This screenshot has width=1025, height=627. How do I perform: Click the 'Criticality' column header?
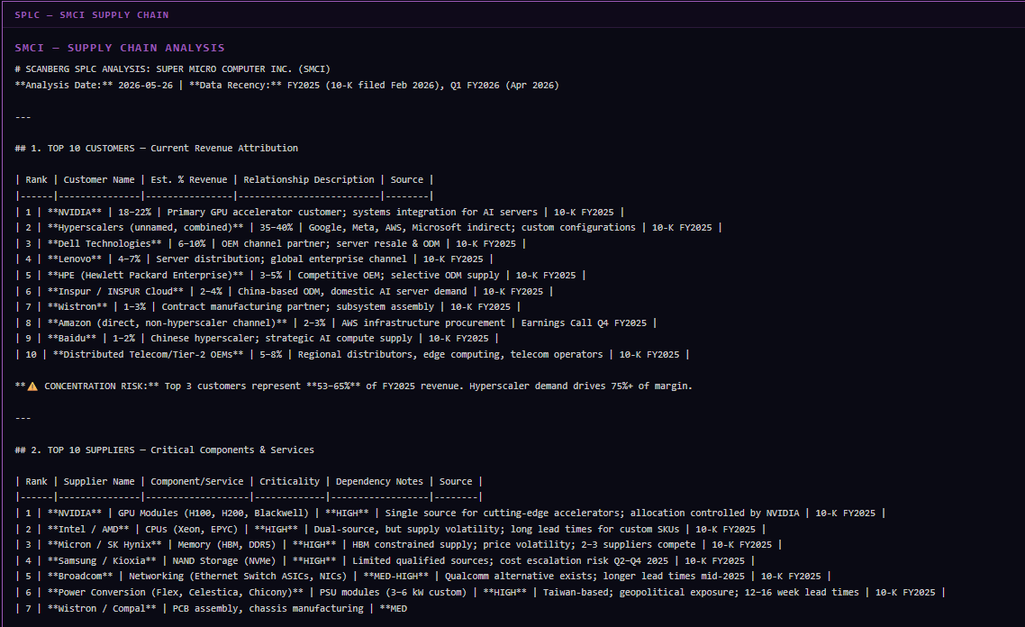(x=290, y=482)
